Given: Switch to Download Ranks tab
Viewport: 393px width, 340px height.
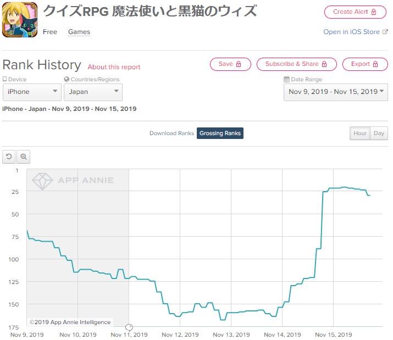Looking at the screenshot, I should coord(171,133).
